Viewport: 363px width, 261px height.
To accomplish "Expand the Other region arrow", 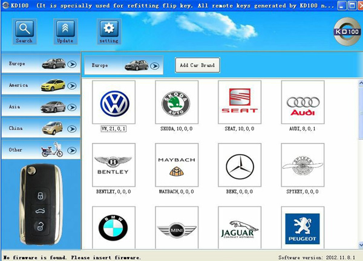I will click(x=72, y=150).
